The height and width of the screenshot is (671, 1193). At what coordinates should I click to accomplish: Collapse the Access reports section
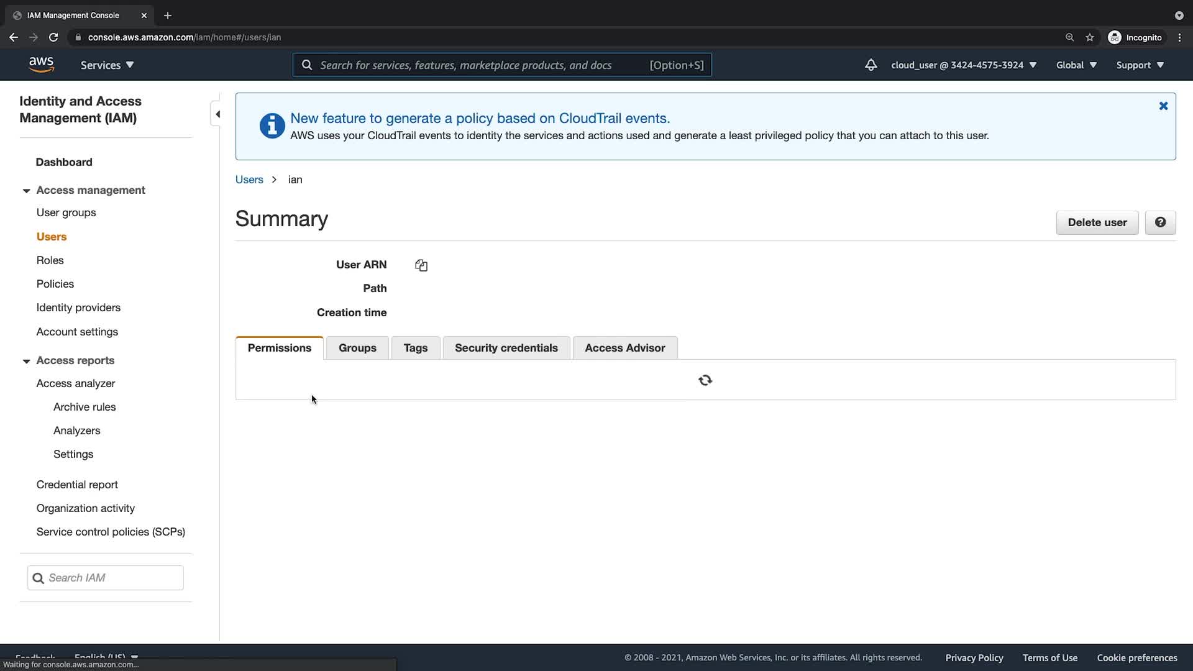(x=26, y=361)
